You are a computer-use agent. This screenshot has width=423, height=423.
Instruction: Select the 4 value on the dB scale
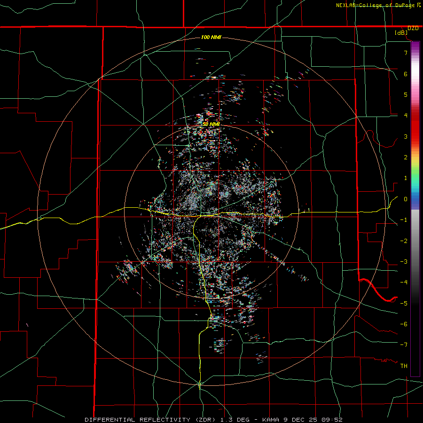[x=406, y=116]
